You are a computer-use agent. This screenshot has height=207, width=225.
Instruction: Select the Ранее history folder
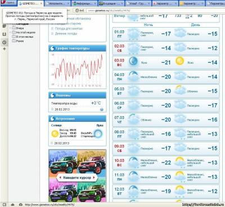coord(18,41)
